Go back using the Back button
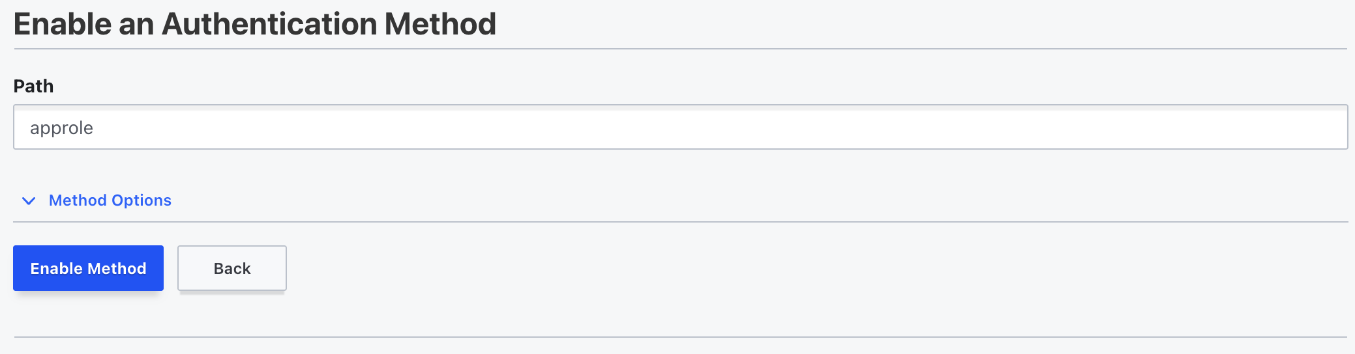This screenshot has width=1355, height=354. [231, 268]
